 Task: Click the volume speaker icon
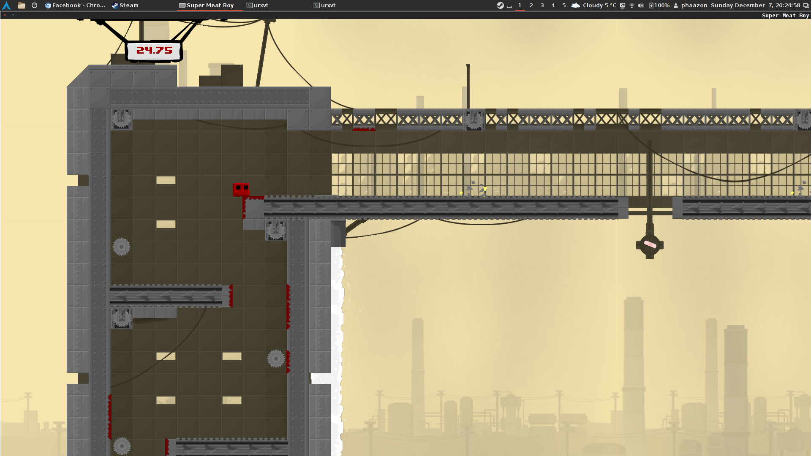coord(641,5)
